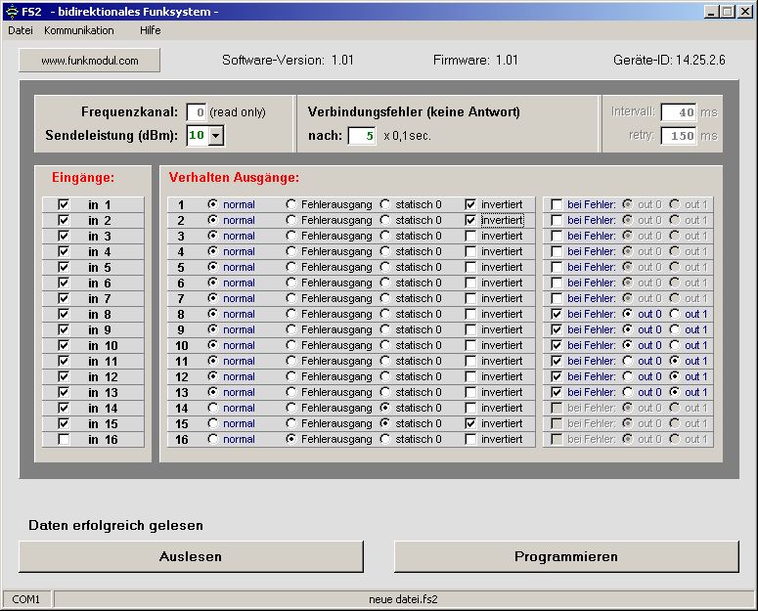Select statisch 0 for output 6
758x611 pixels.
pyautogui.click(x=385, y=283)
